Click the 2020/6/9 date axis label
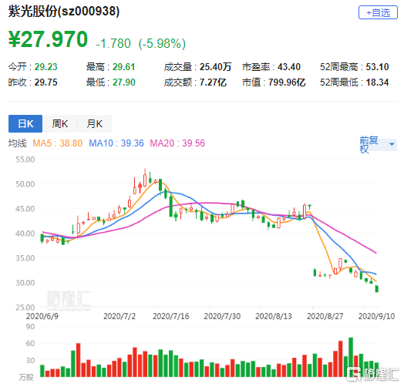 (42, 316)
